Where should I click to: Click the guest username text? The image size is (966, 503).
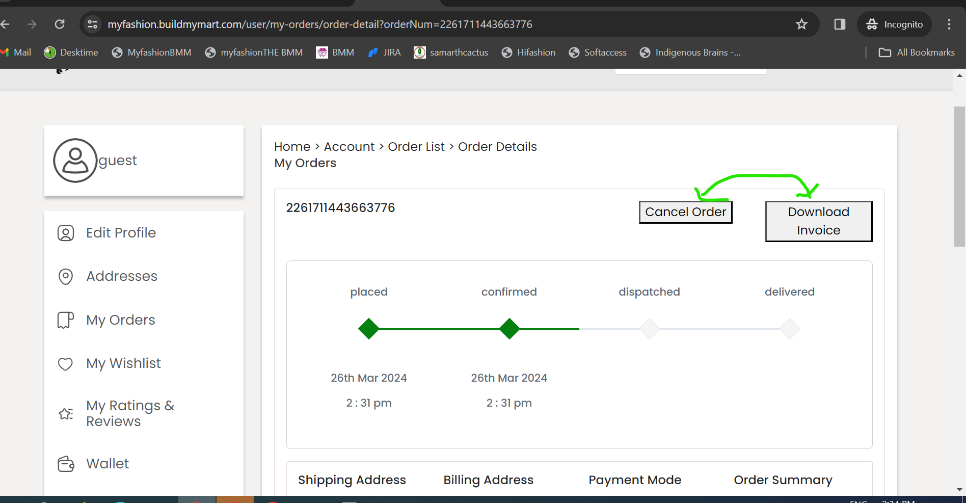coord(118,161)
